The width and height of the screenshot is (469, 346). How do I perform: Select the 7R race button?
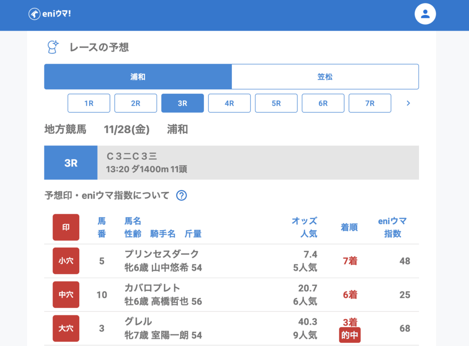[370, 103]
